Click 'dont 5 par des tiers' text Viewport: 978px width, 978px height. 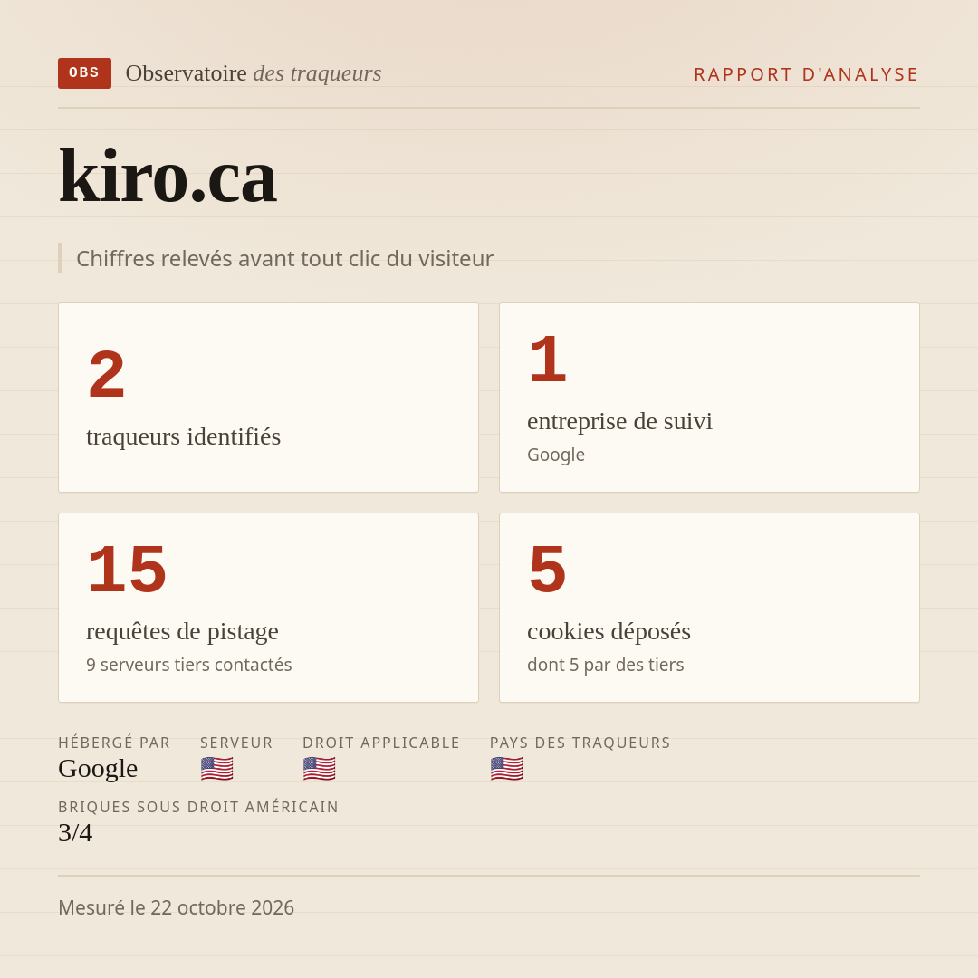(x=605, y=665)
